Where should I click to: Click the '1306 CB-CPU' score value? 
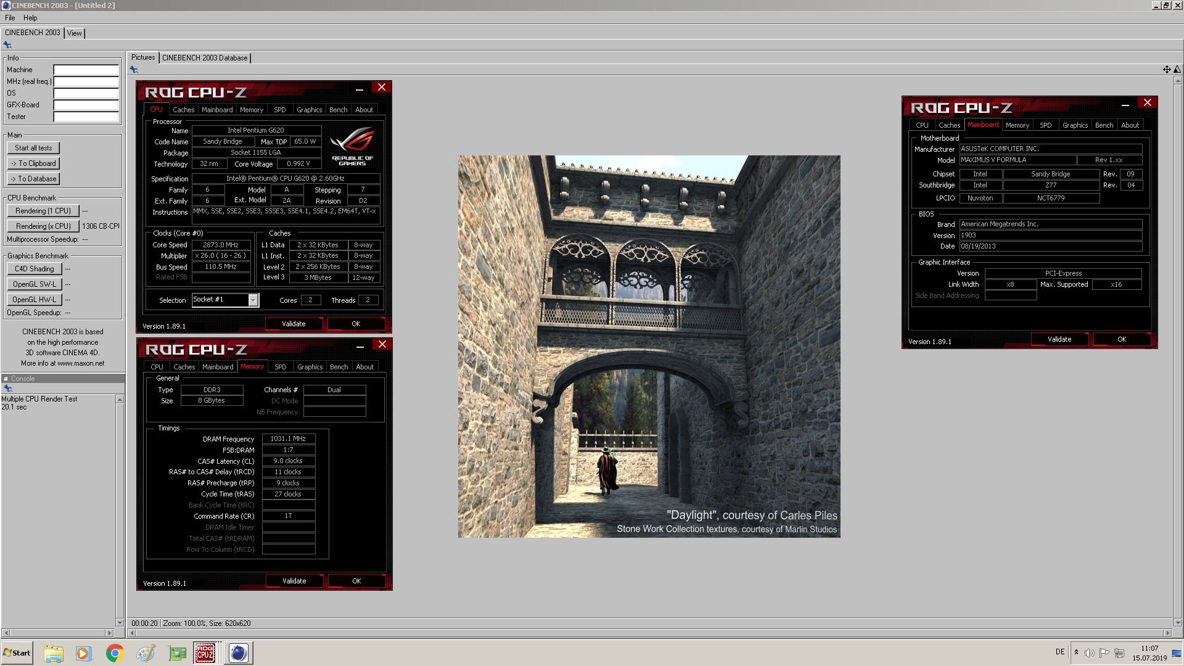click(x=101, y=226)
